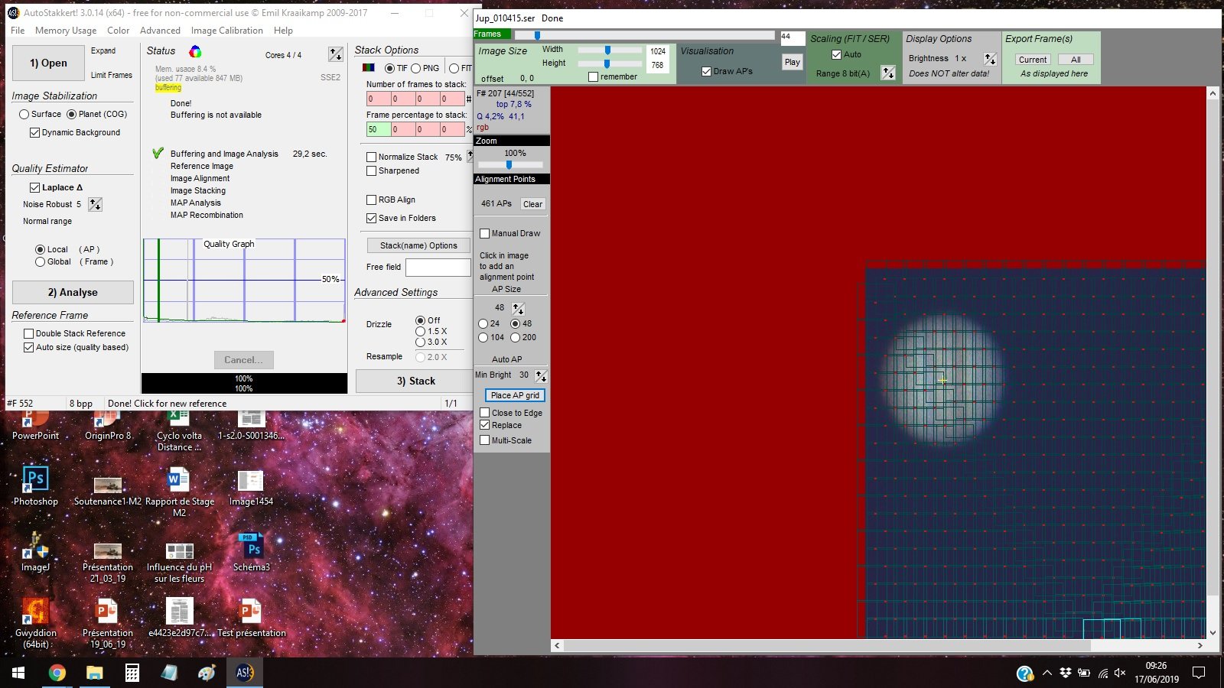Launch Photoshop from the desktop

(x=35, y=487)
